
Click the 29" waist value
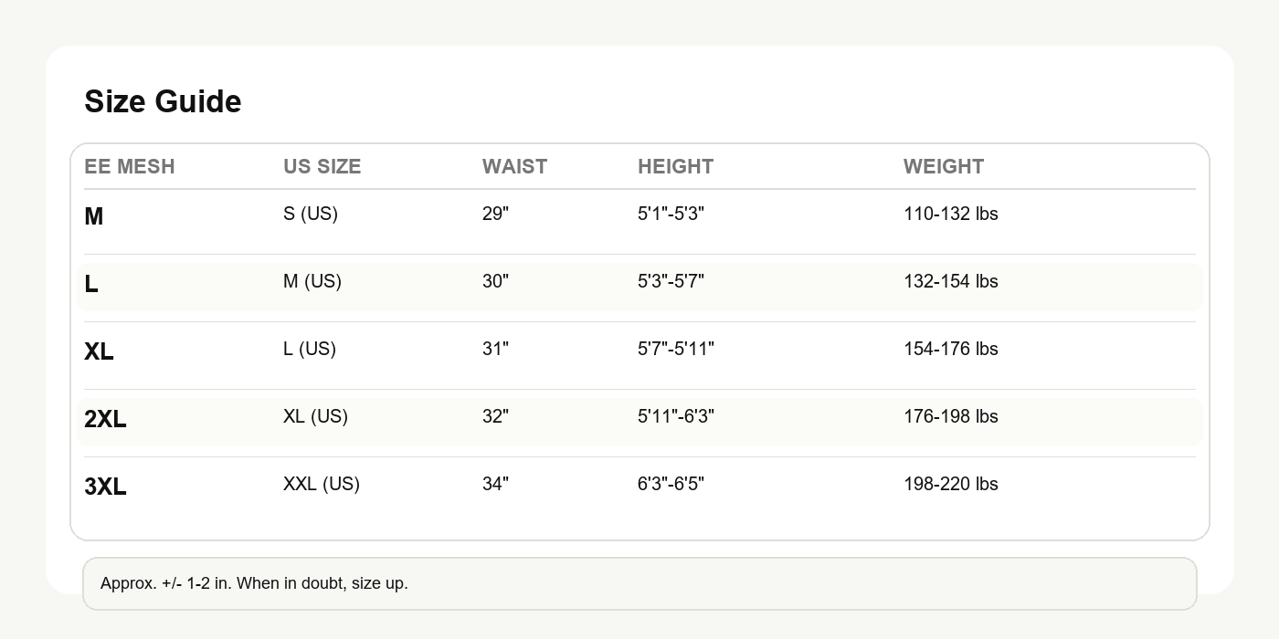click(495, 214)
